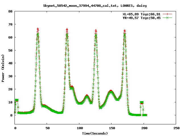The image size is (182, 136).
Task: Click the x-axis tick label 150
Action: [112, 128]
